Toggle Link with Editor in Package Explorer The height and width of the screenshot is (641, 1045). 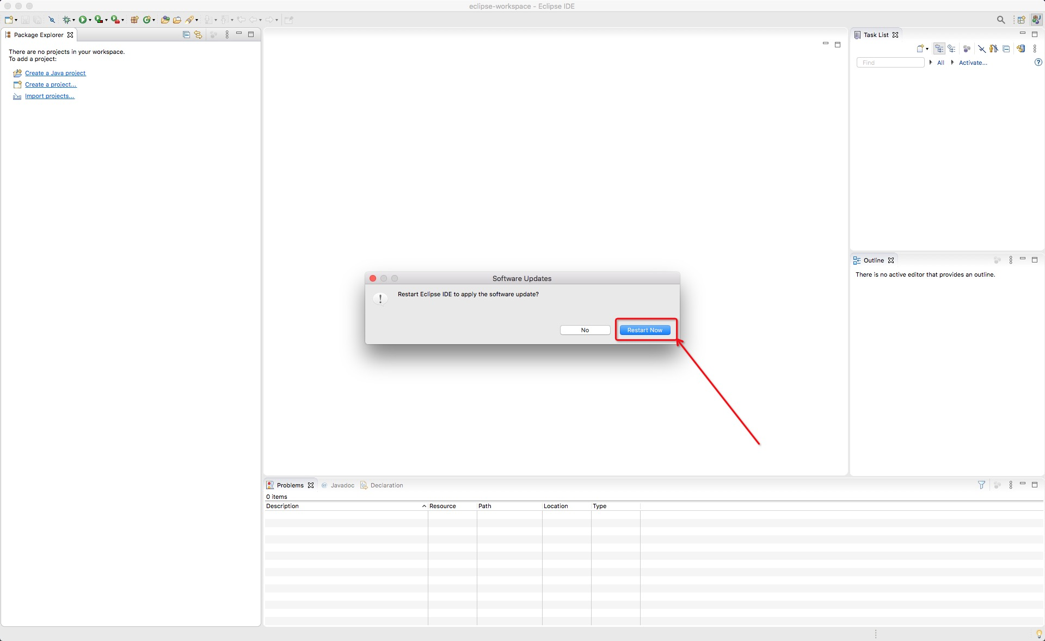pos(198,34)
